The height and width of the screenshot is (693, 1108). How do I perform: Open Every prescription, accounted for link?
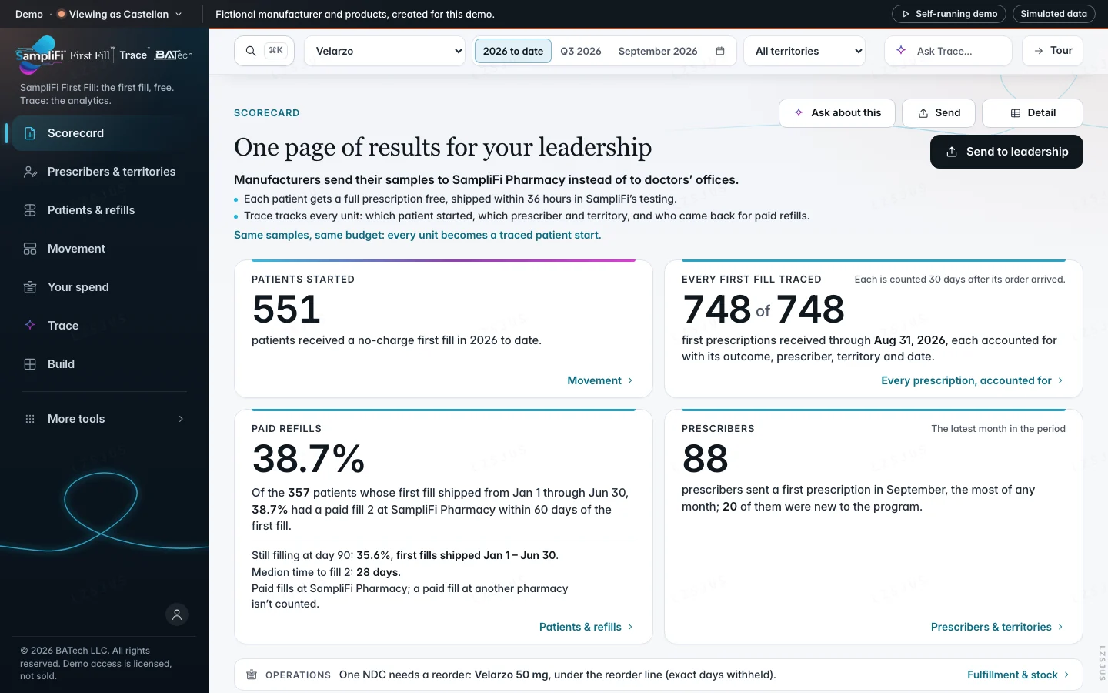click(x=973, y=380)
